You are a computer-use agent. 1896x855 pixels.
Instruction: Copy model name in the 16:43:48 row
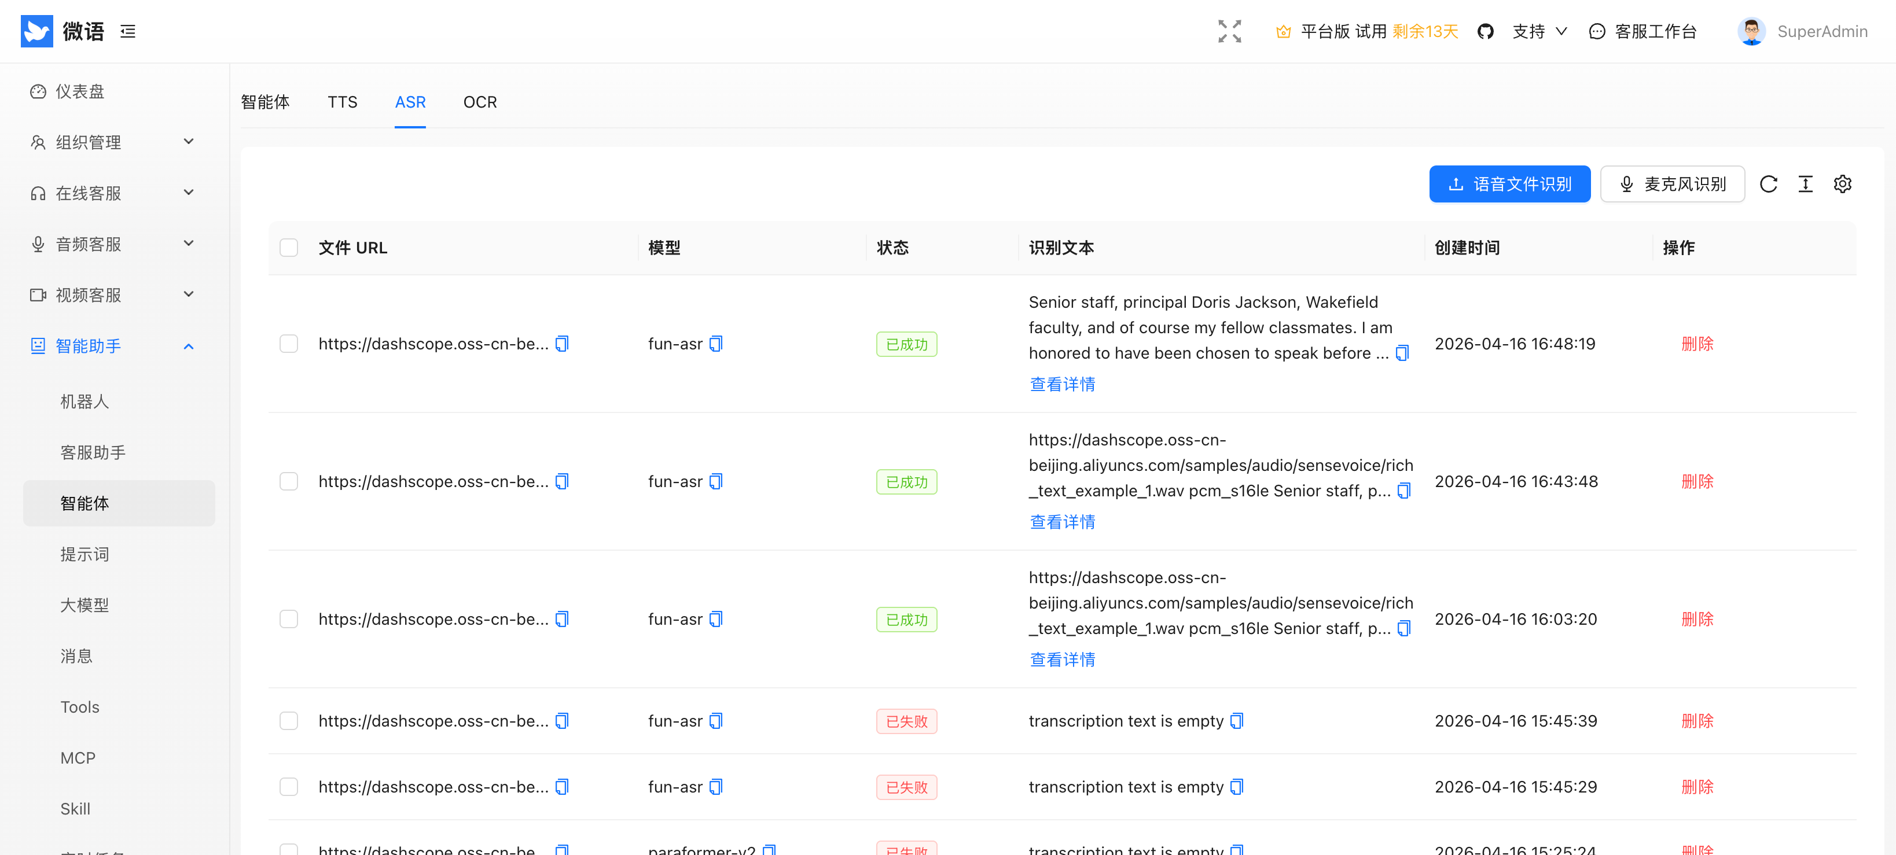pyautogui.click(x=715, y=481)
